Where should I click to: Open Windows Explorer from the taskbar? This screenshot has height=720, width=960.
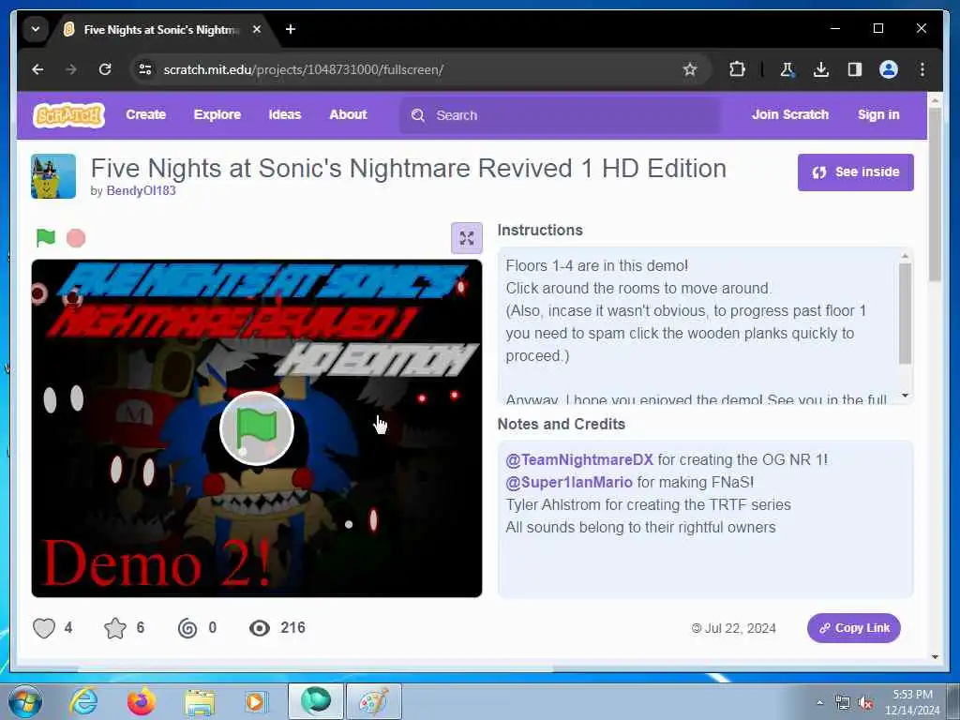(x=200, y=701)
